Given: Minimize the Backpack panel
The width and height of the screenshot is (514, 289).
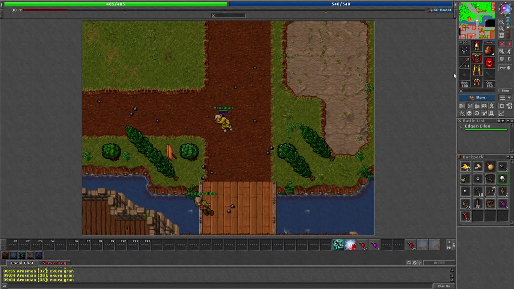Looking at the screenshot, I should [x=508, y=157].
